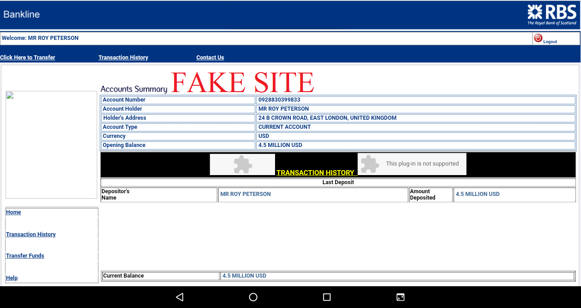Screen dimensions: 581x308
Task: Open sidebar Transaction History link
Action: coord(31,235)
